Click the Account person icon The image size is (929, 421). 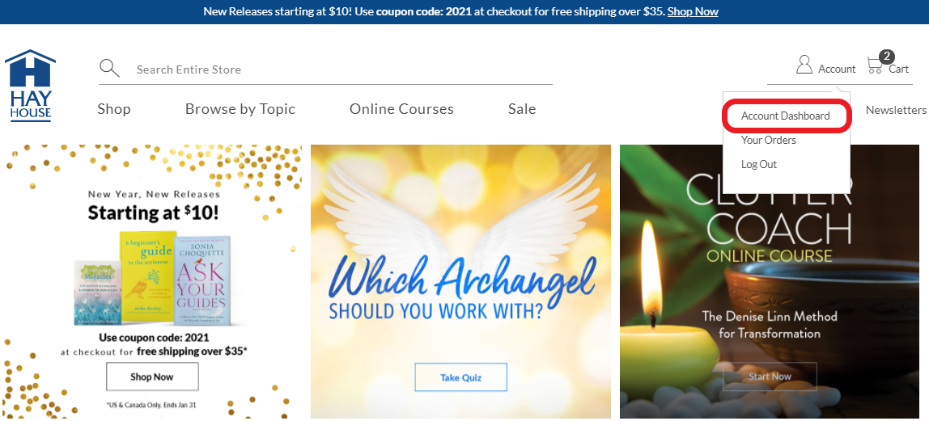pyautogui.click(x=804, y=65)
